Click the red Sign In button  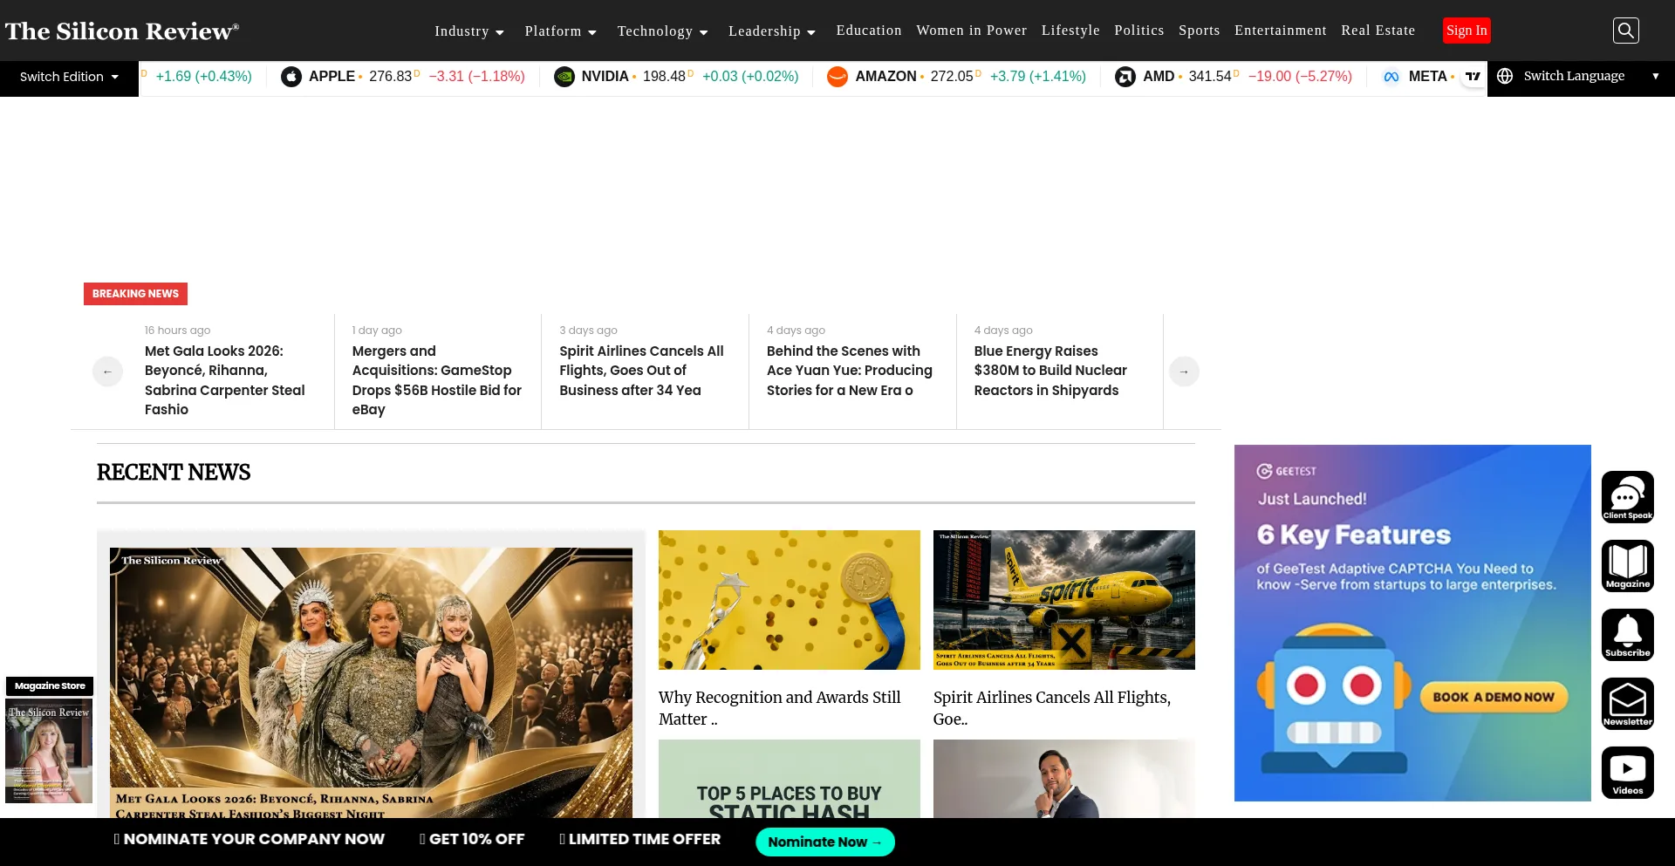point(1466,31)
